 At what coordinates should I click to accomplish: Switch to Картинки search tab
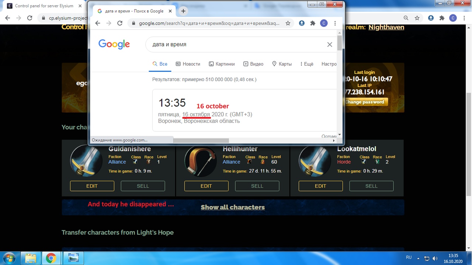coord(222,64)
